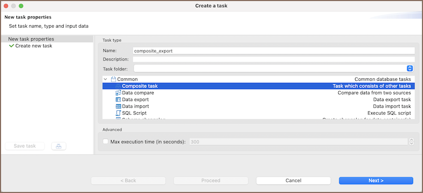
Task: Click the Cancel button
Action: [293, 180]
